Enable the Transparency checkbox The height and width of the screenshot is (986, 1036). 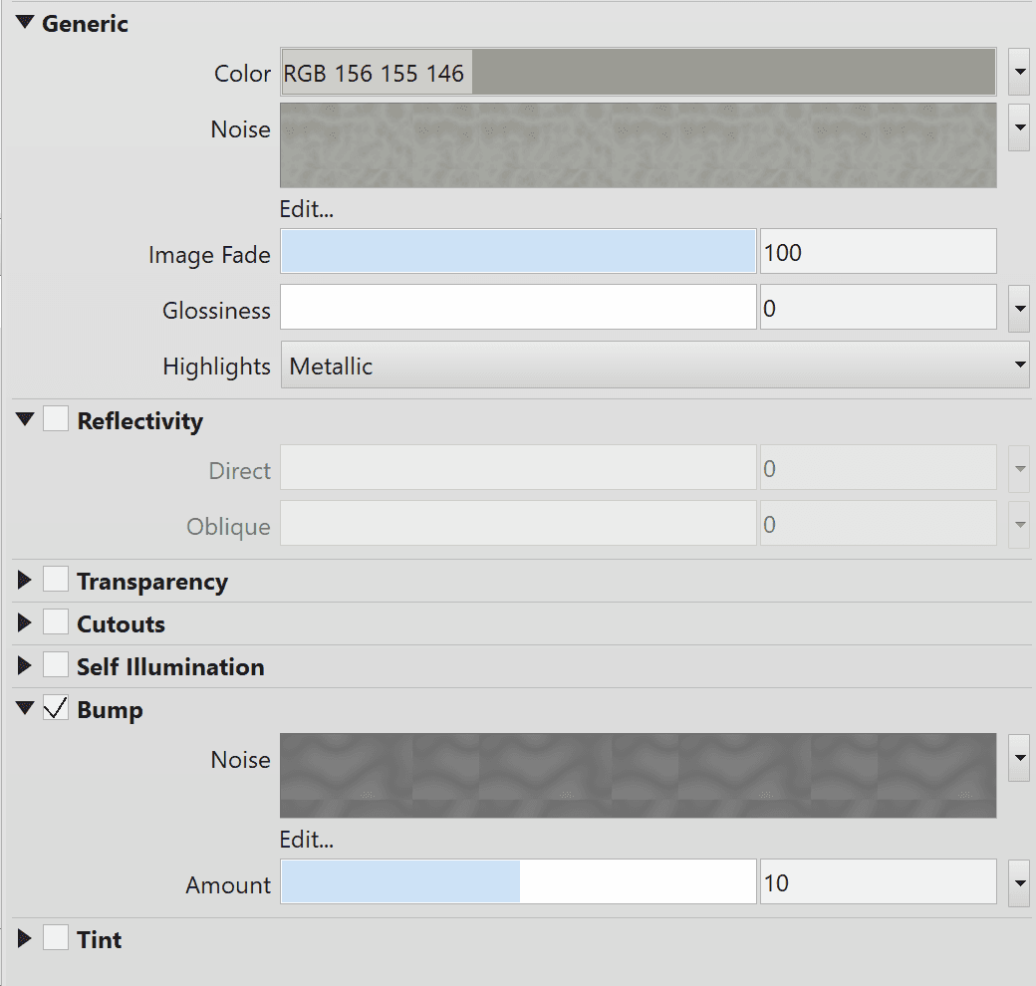coord(56,580)
